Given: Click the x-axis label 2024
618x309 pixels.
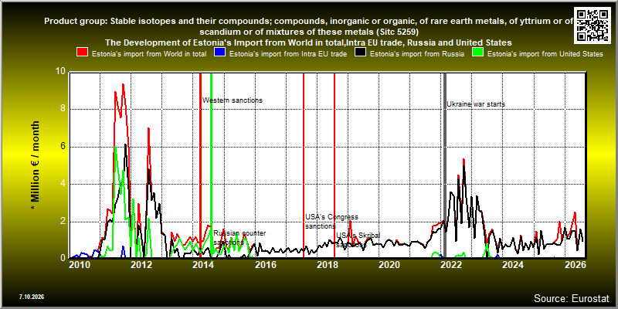Looking at the screenshot, I should [512, 265].
